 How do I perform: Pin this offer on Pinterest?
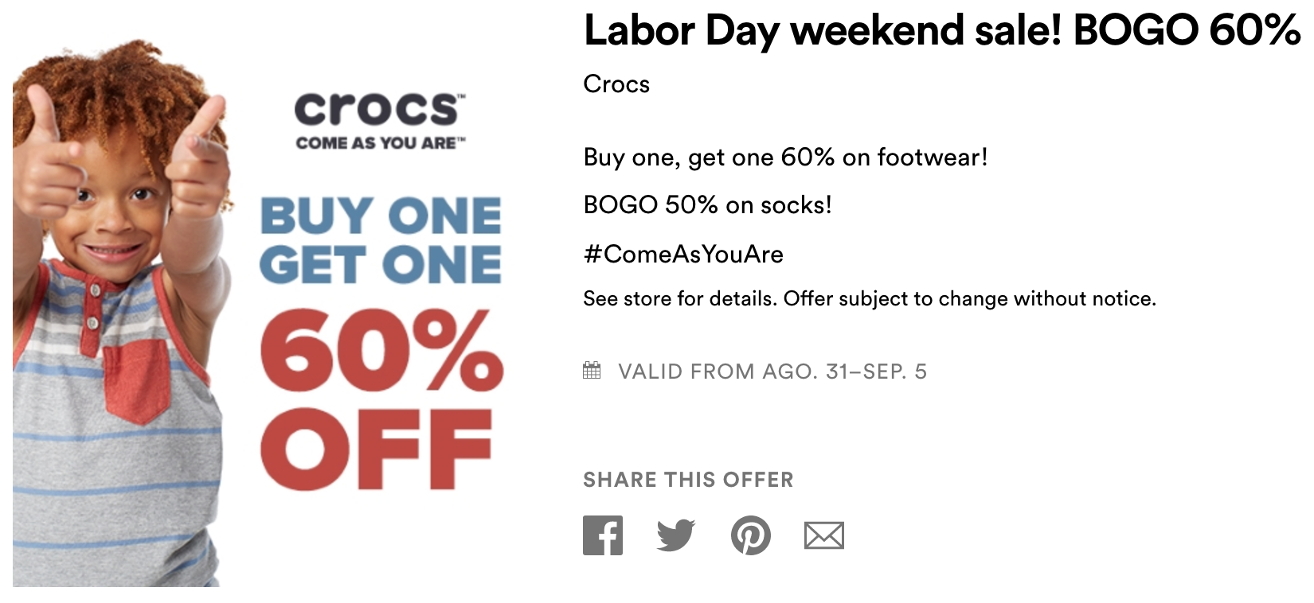pos(750,535)
